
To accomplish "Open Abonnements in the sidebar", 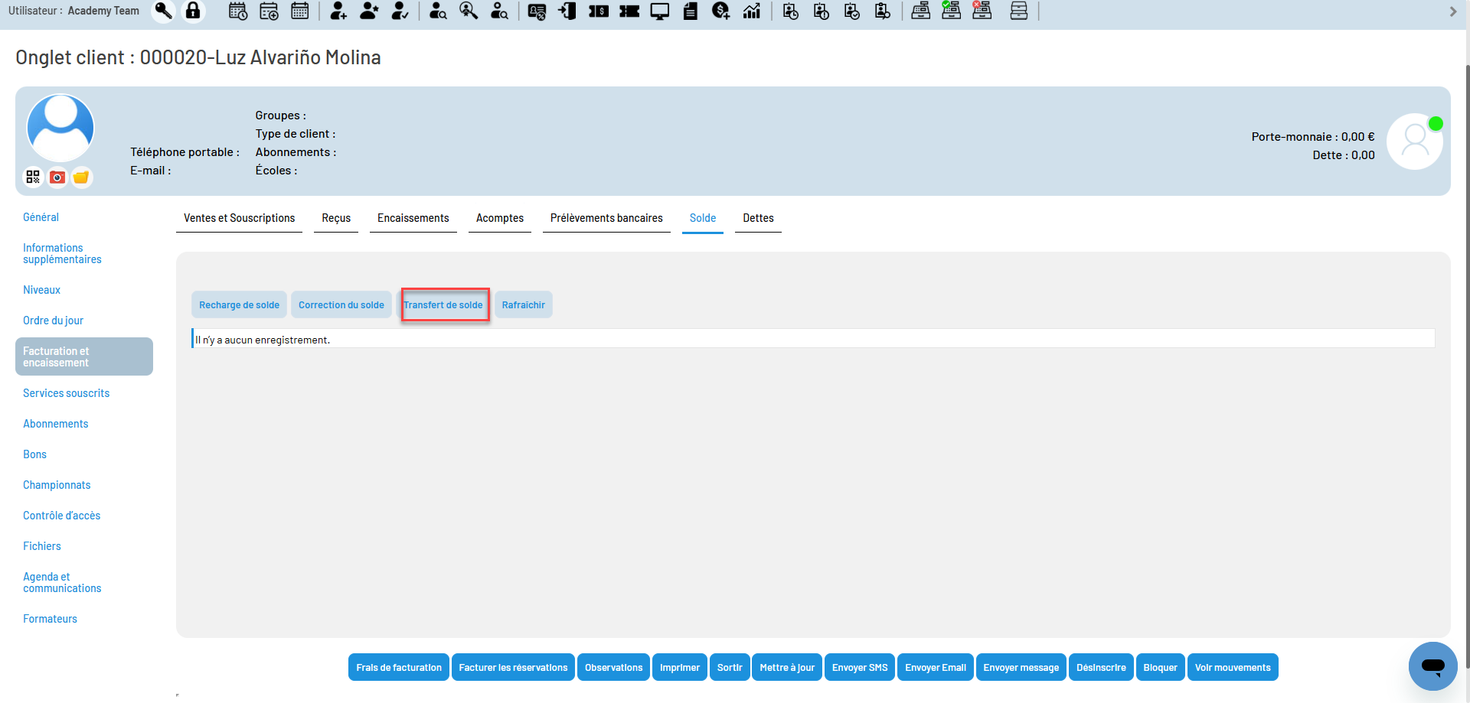I will (x=55, y=424).
